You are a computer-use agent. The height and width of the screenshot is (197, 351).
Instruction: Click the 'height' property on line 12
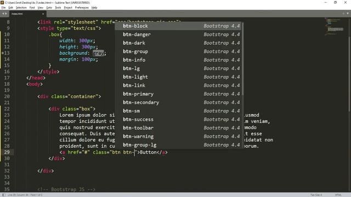pos(67,47)
